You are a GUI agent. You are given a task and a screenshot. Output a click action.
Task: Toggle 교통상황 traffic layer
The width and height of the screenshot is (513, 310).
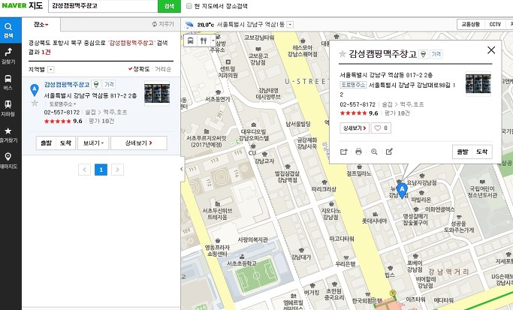pyautogui.click(x=470, y=24)
